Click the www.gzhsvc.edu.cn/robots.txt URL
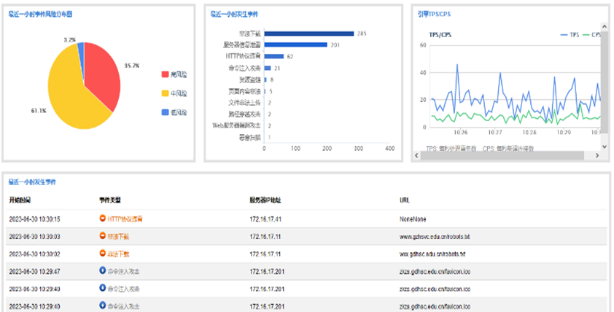This screenshot has height=312, width=614. pos(433,236)
